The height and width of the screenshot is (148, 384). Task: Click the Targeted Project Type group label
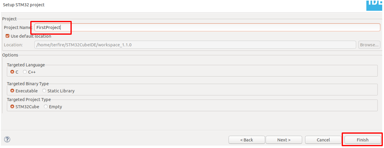pos(29,100)
